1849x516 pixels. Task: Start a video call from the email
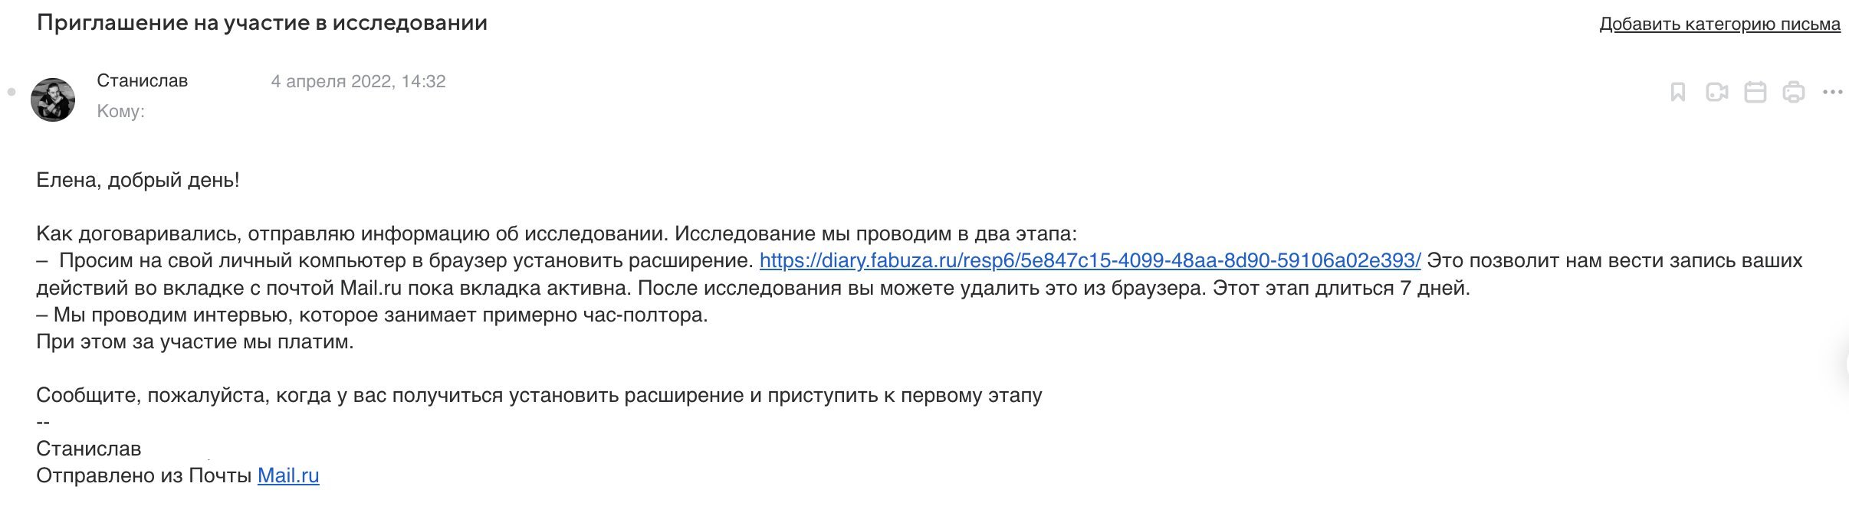click(x=1716, y=93)
